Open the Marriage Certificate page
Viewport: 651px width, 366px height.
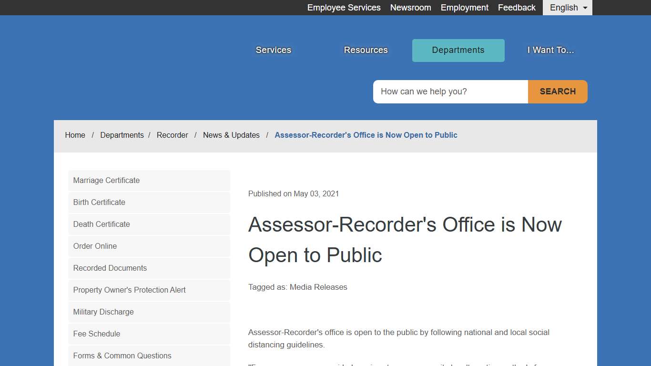106,180
